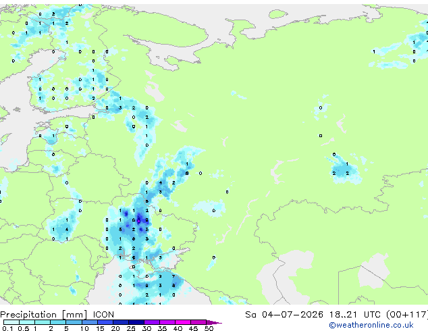Click the '15' legend scale label
428x331 pixels.
[100, 328]
